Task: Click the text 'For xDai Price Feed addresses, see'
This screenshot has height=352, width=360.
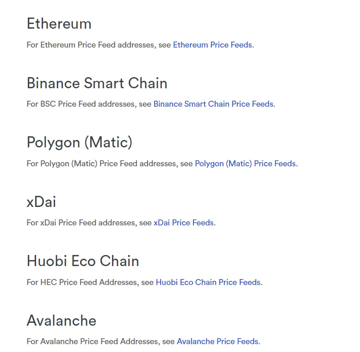Action: (x=89, y=223)
